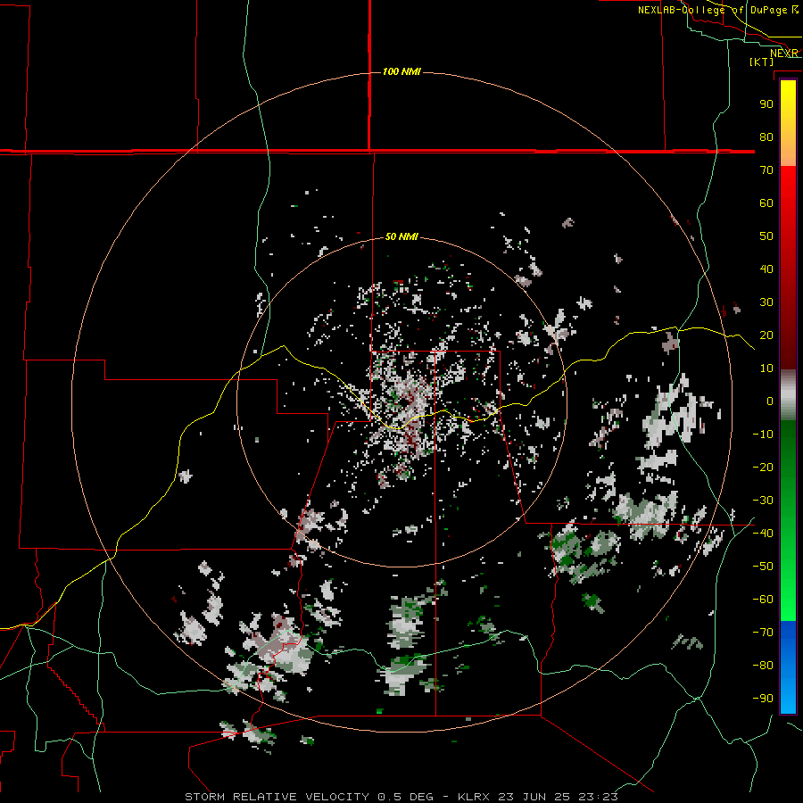Screen dimensions: 803x803
Task: Click the 80 knot scale label
Action: pos(766,137)
